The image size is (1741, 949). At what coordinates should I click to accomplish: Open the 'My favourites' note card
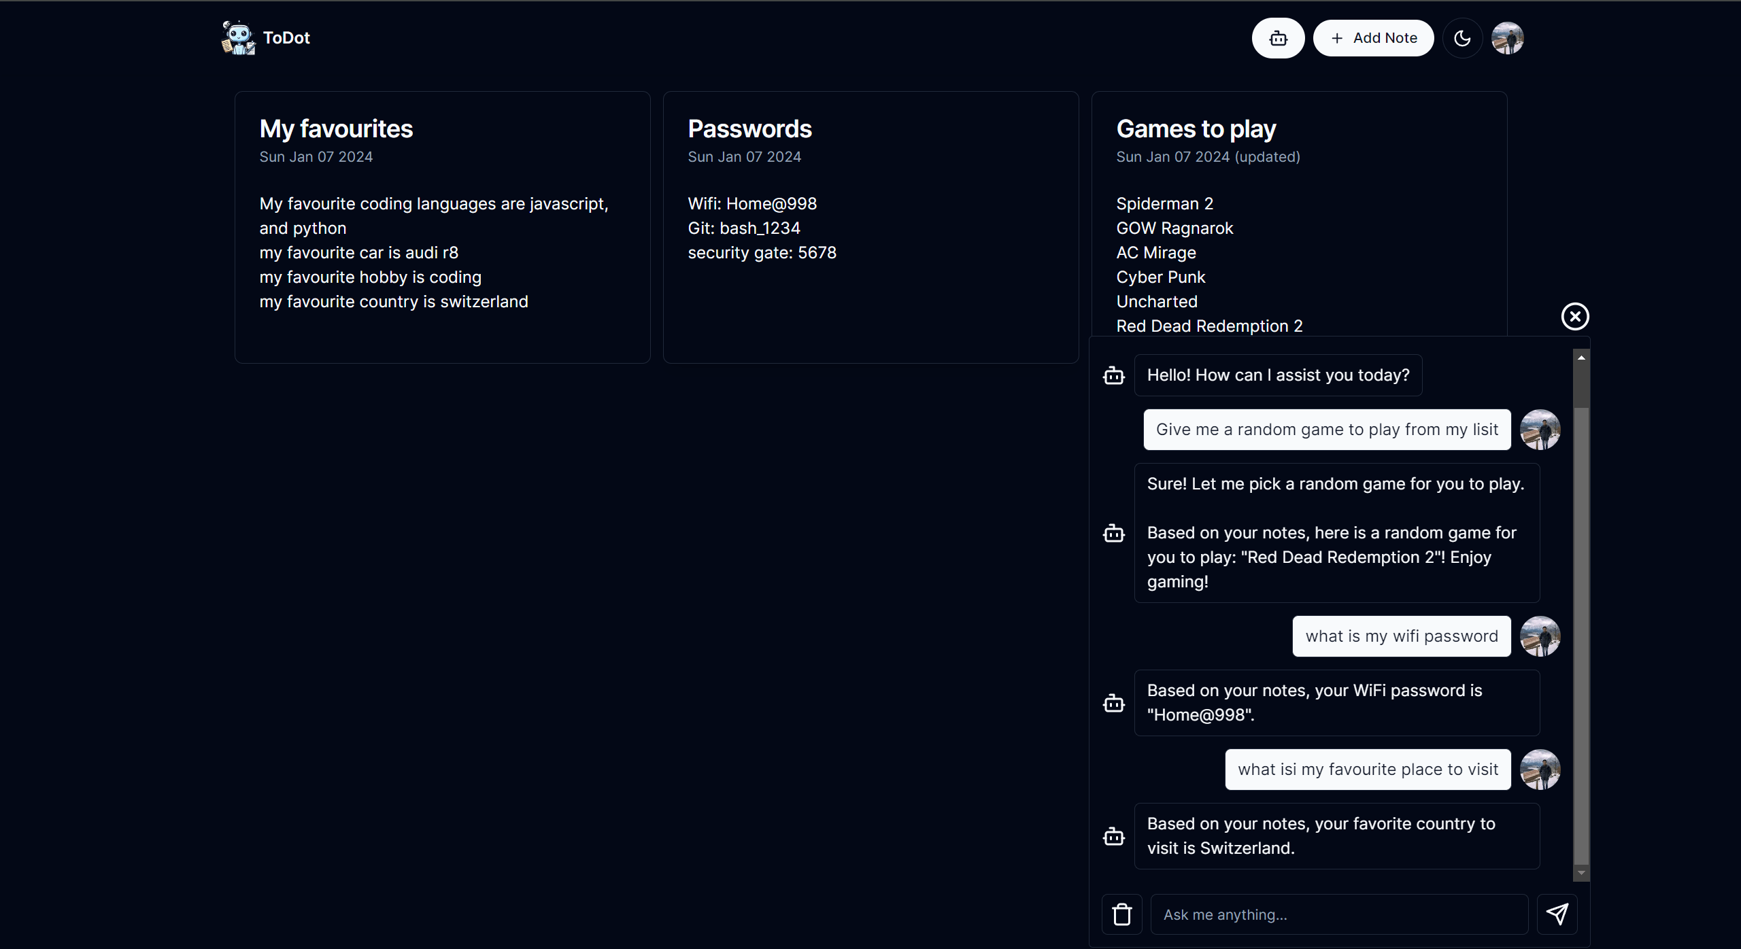pyautogui.click(x=442, y=227)
